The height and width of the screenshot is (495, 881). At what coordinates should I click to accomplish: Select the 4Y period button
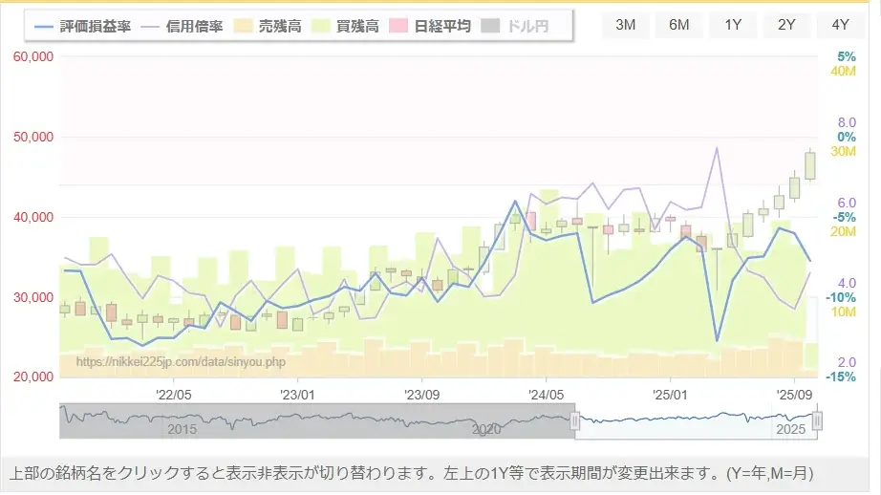(x=840, y=25)
